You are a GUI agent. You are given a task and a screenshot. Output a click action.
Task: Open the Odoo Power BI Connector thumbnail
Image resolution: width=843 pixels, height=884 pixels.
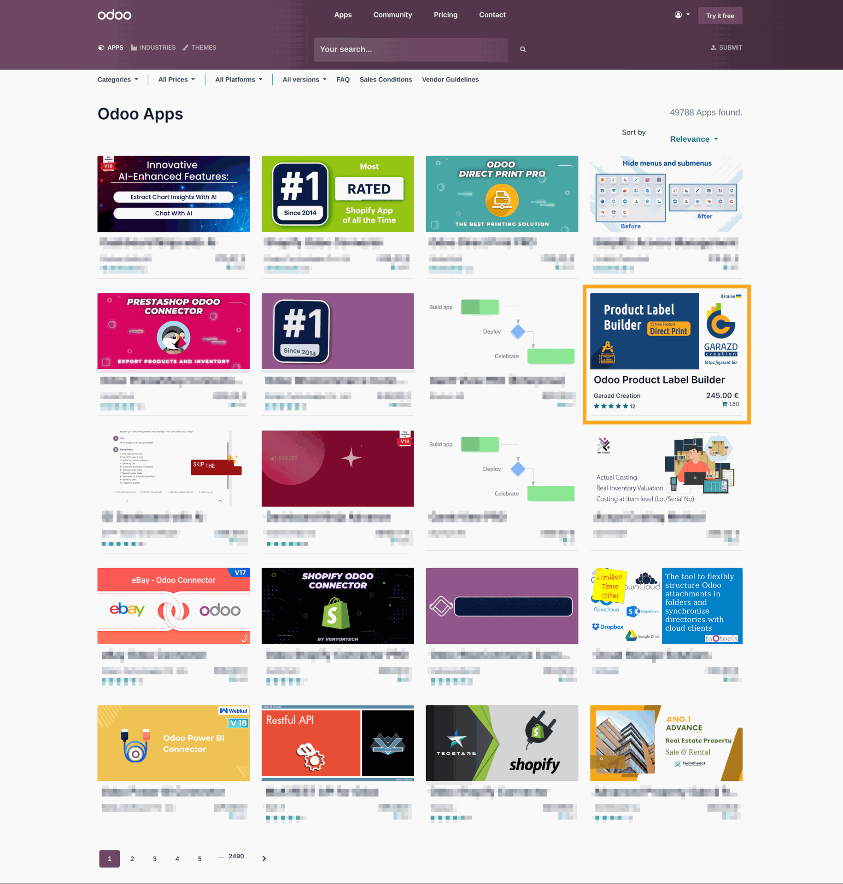[173, 743]
